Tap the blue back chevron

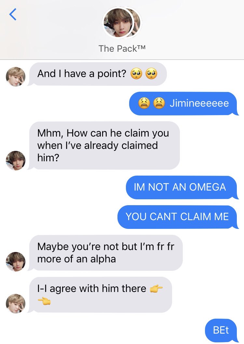coord(13,14)
